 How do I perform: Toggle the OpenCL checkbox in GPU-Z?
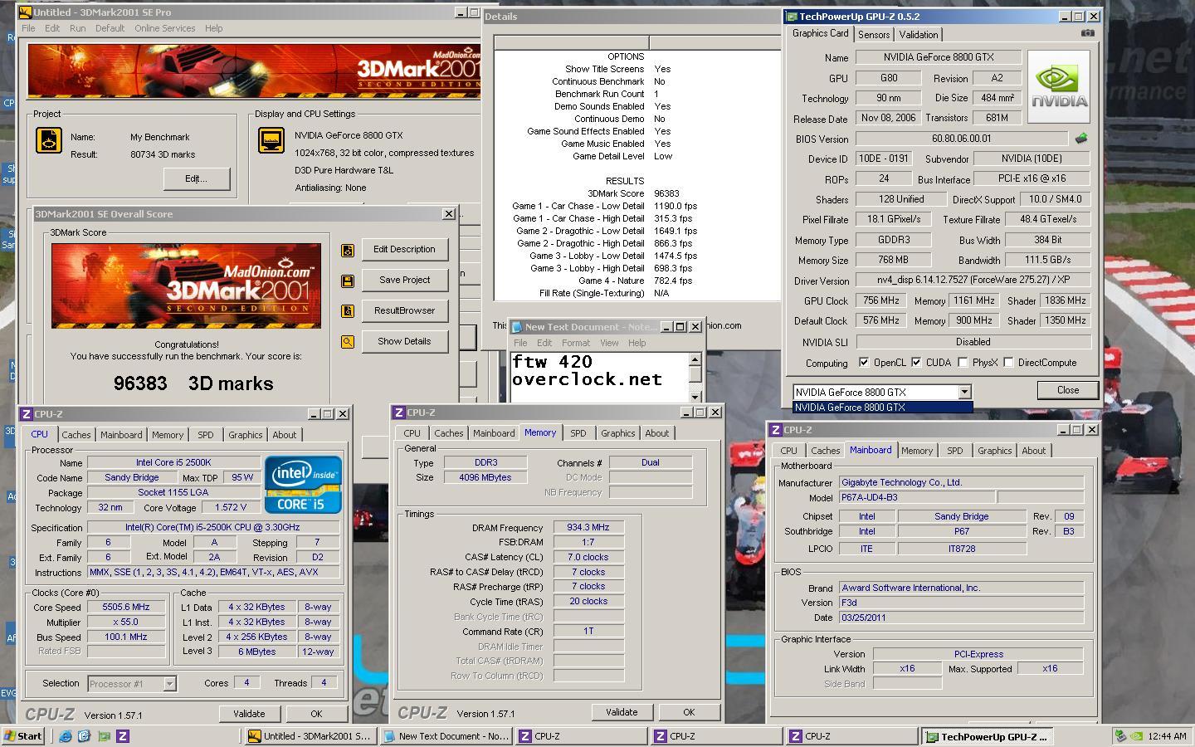(x=864, y=363)
